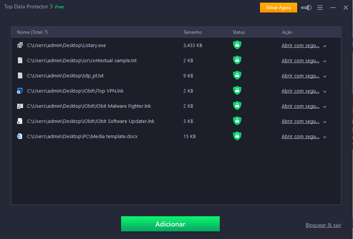Click Abrir com segu... for IObit Software Updater.lnk
The height and width of the screenshot is (239, 353).
tap(300, 121)
